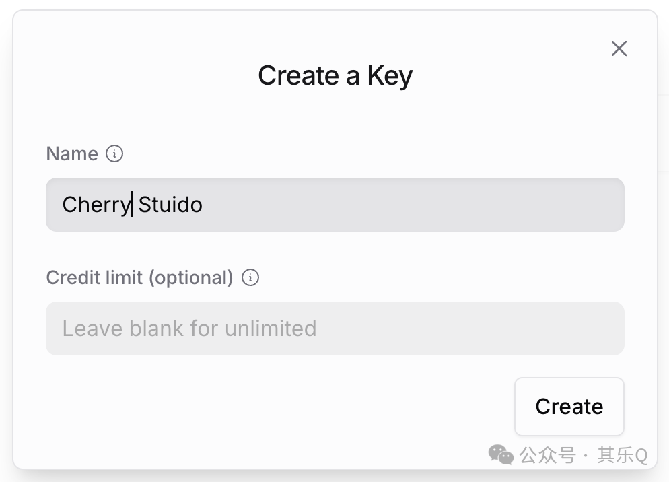Place cursor after "Stuido" in Name field
This screenshot has height=482, width=669.
pos(203,205)
